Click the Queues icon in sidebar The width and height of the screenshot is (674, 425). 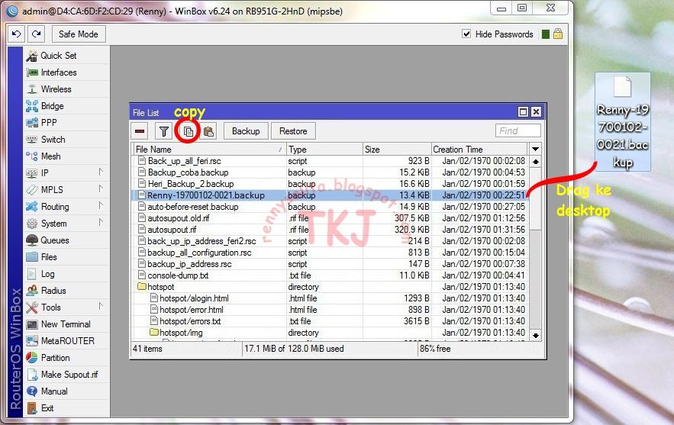[32, 240]
